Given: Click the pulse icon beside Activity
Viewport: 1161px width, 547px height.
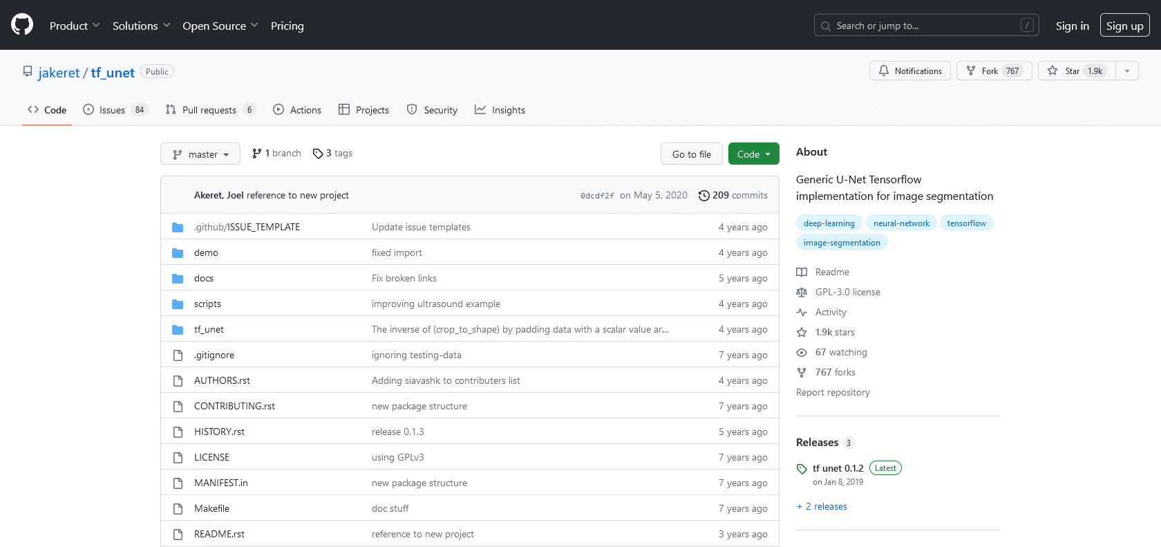Looking at the screenshot, I should [802, 313].
